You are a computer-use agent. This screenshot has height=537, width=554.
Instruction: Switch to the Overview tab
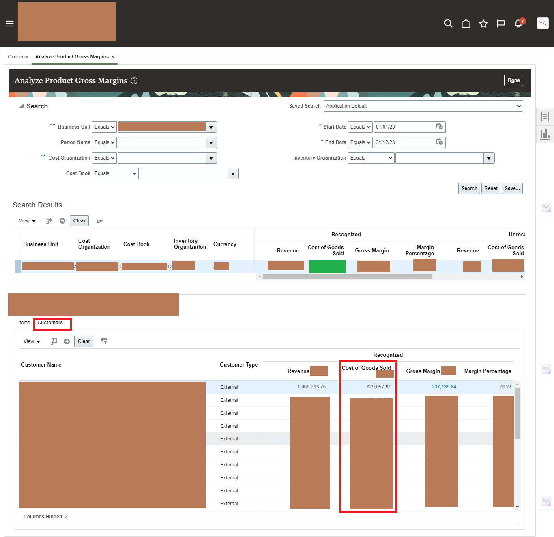coord(18,57)
